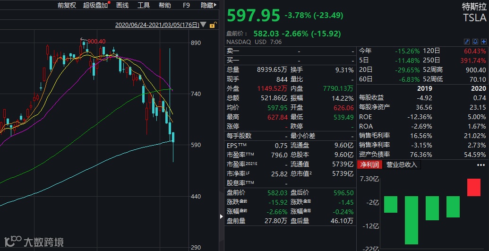Click highest price 627.84
The width and height of the screenshot is (489, 251).
[277, 117]
